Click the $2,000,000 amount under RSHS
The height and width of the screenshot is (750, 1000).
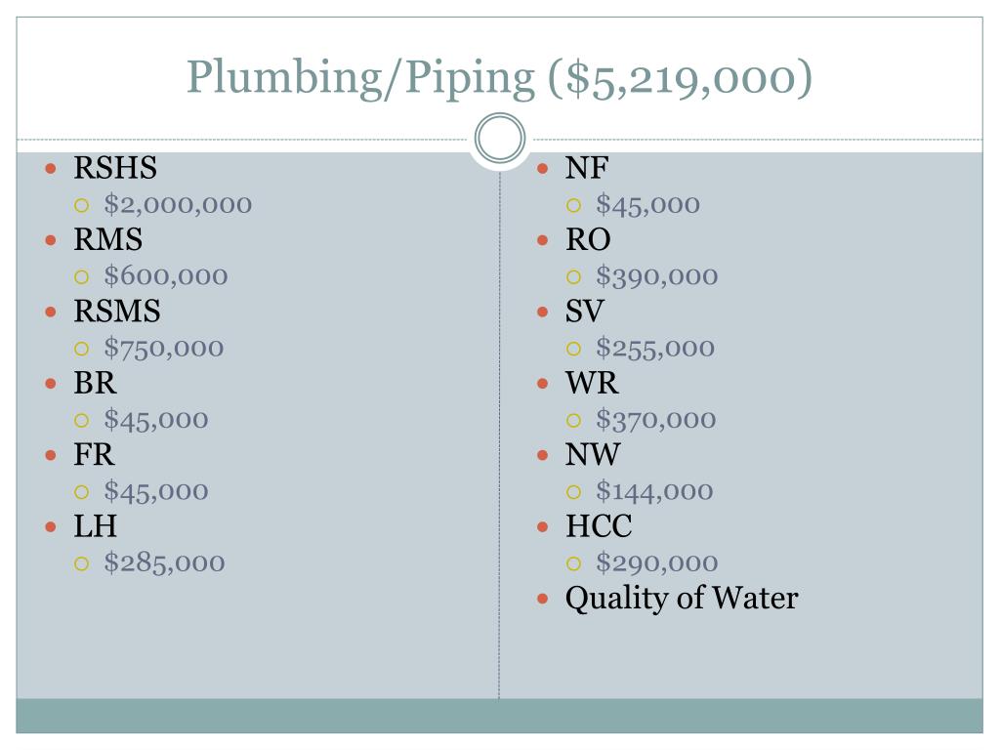click(x=178, y=205)
